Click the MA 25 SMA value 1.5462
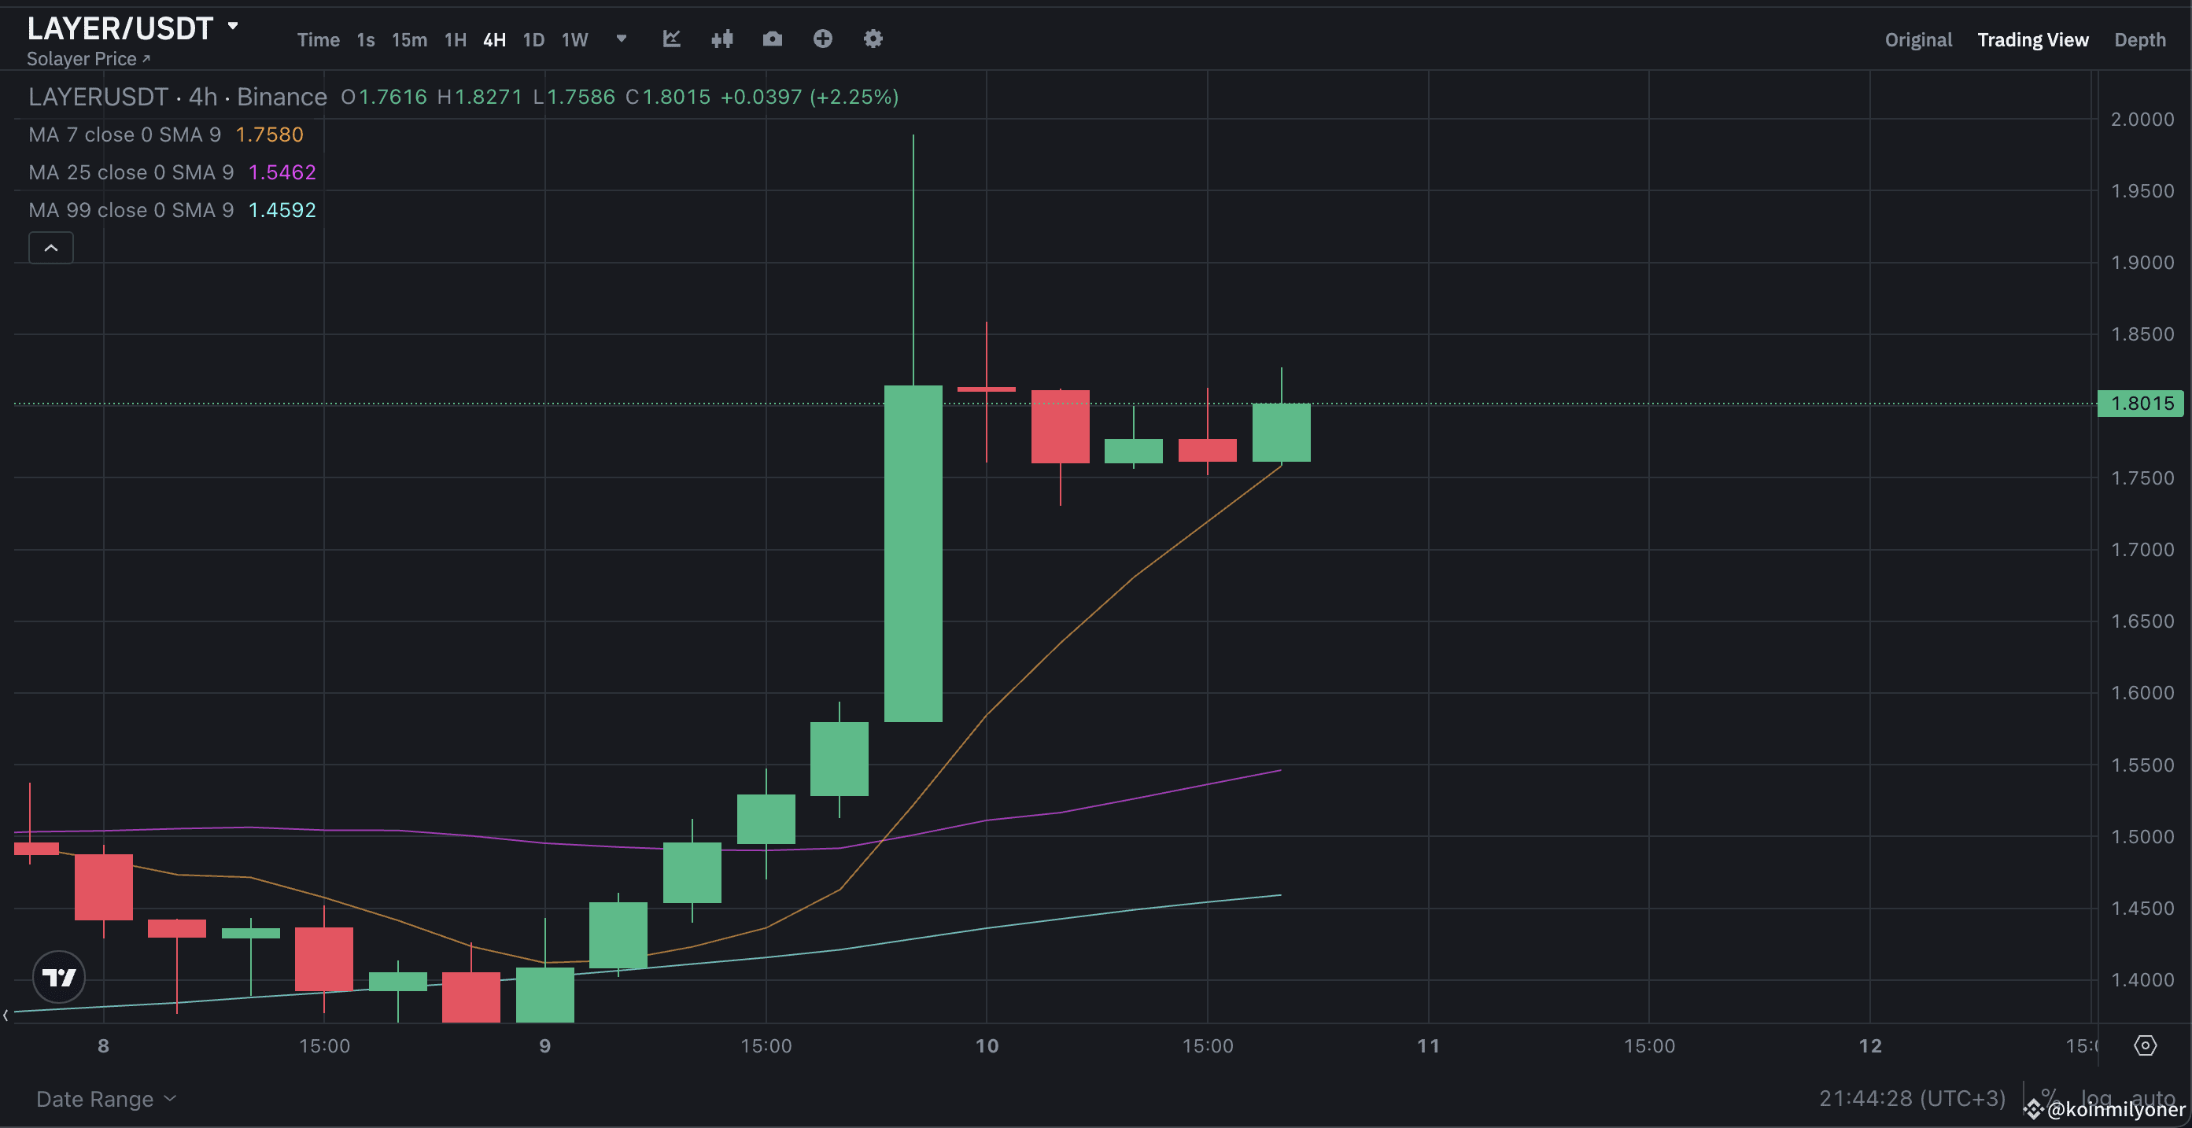Screen dimensions: 2192x1128 point(282,171)
